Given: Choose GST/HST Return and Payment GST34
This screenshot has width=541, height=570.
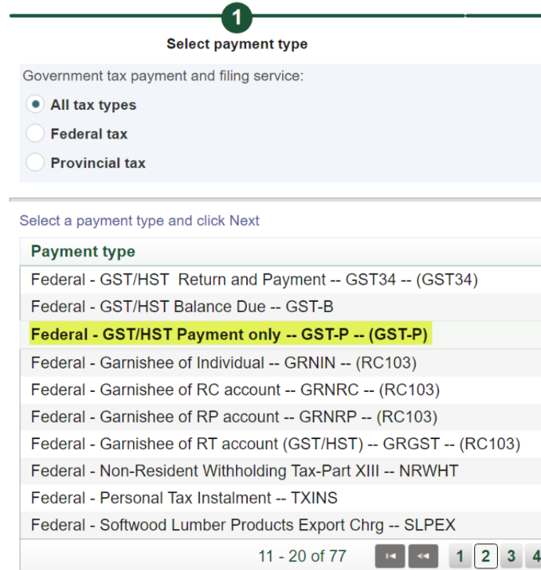Looking at the screenshot, I should [x=281, y=280].
